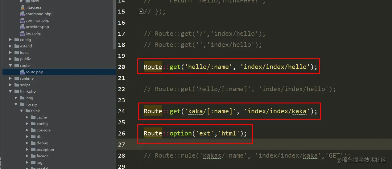
Task: Click the commented Route::get line 22
Action: click(240, 89)
